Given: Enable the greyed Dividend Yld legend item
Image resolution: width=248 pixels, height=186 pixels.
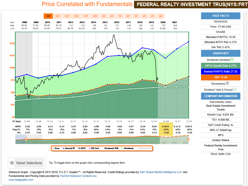Looking at the screenshot, I should pos(144,148).
